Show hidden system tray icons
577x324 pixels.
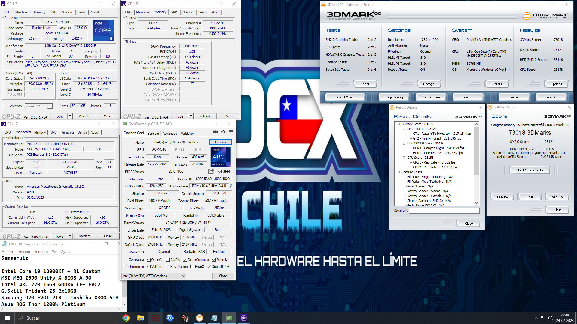[x=536, y=318]
